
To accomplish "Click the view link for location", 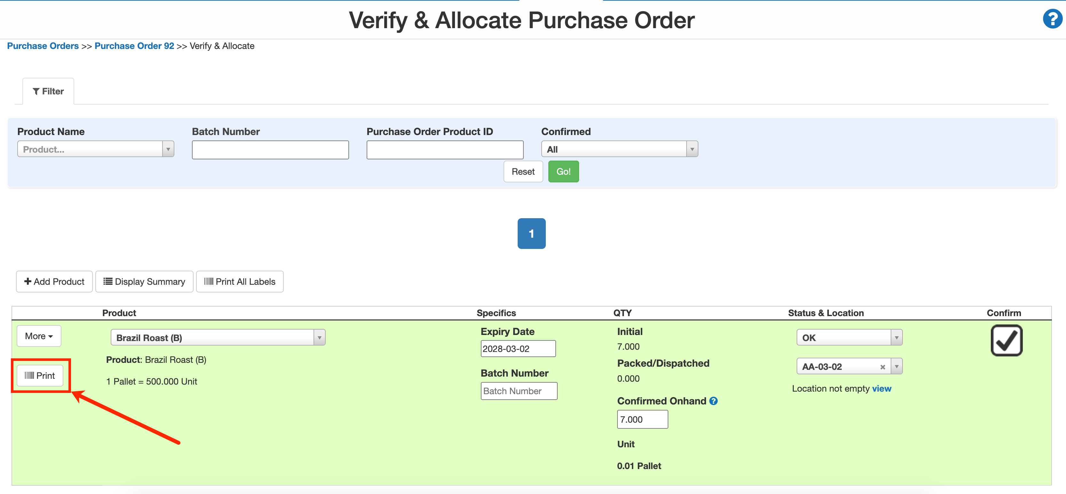I will coord(881,388).
